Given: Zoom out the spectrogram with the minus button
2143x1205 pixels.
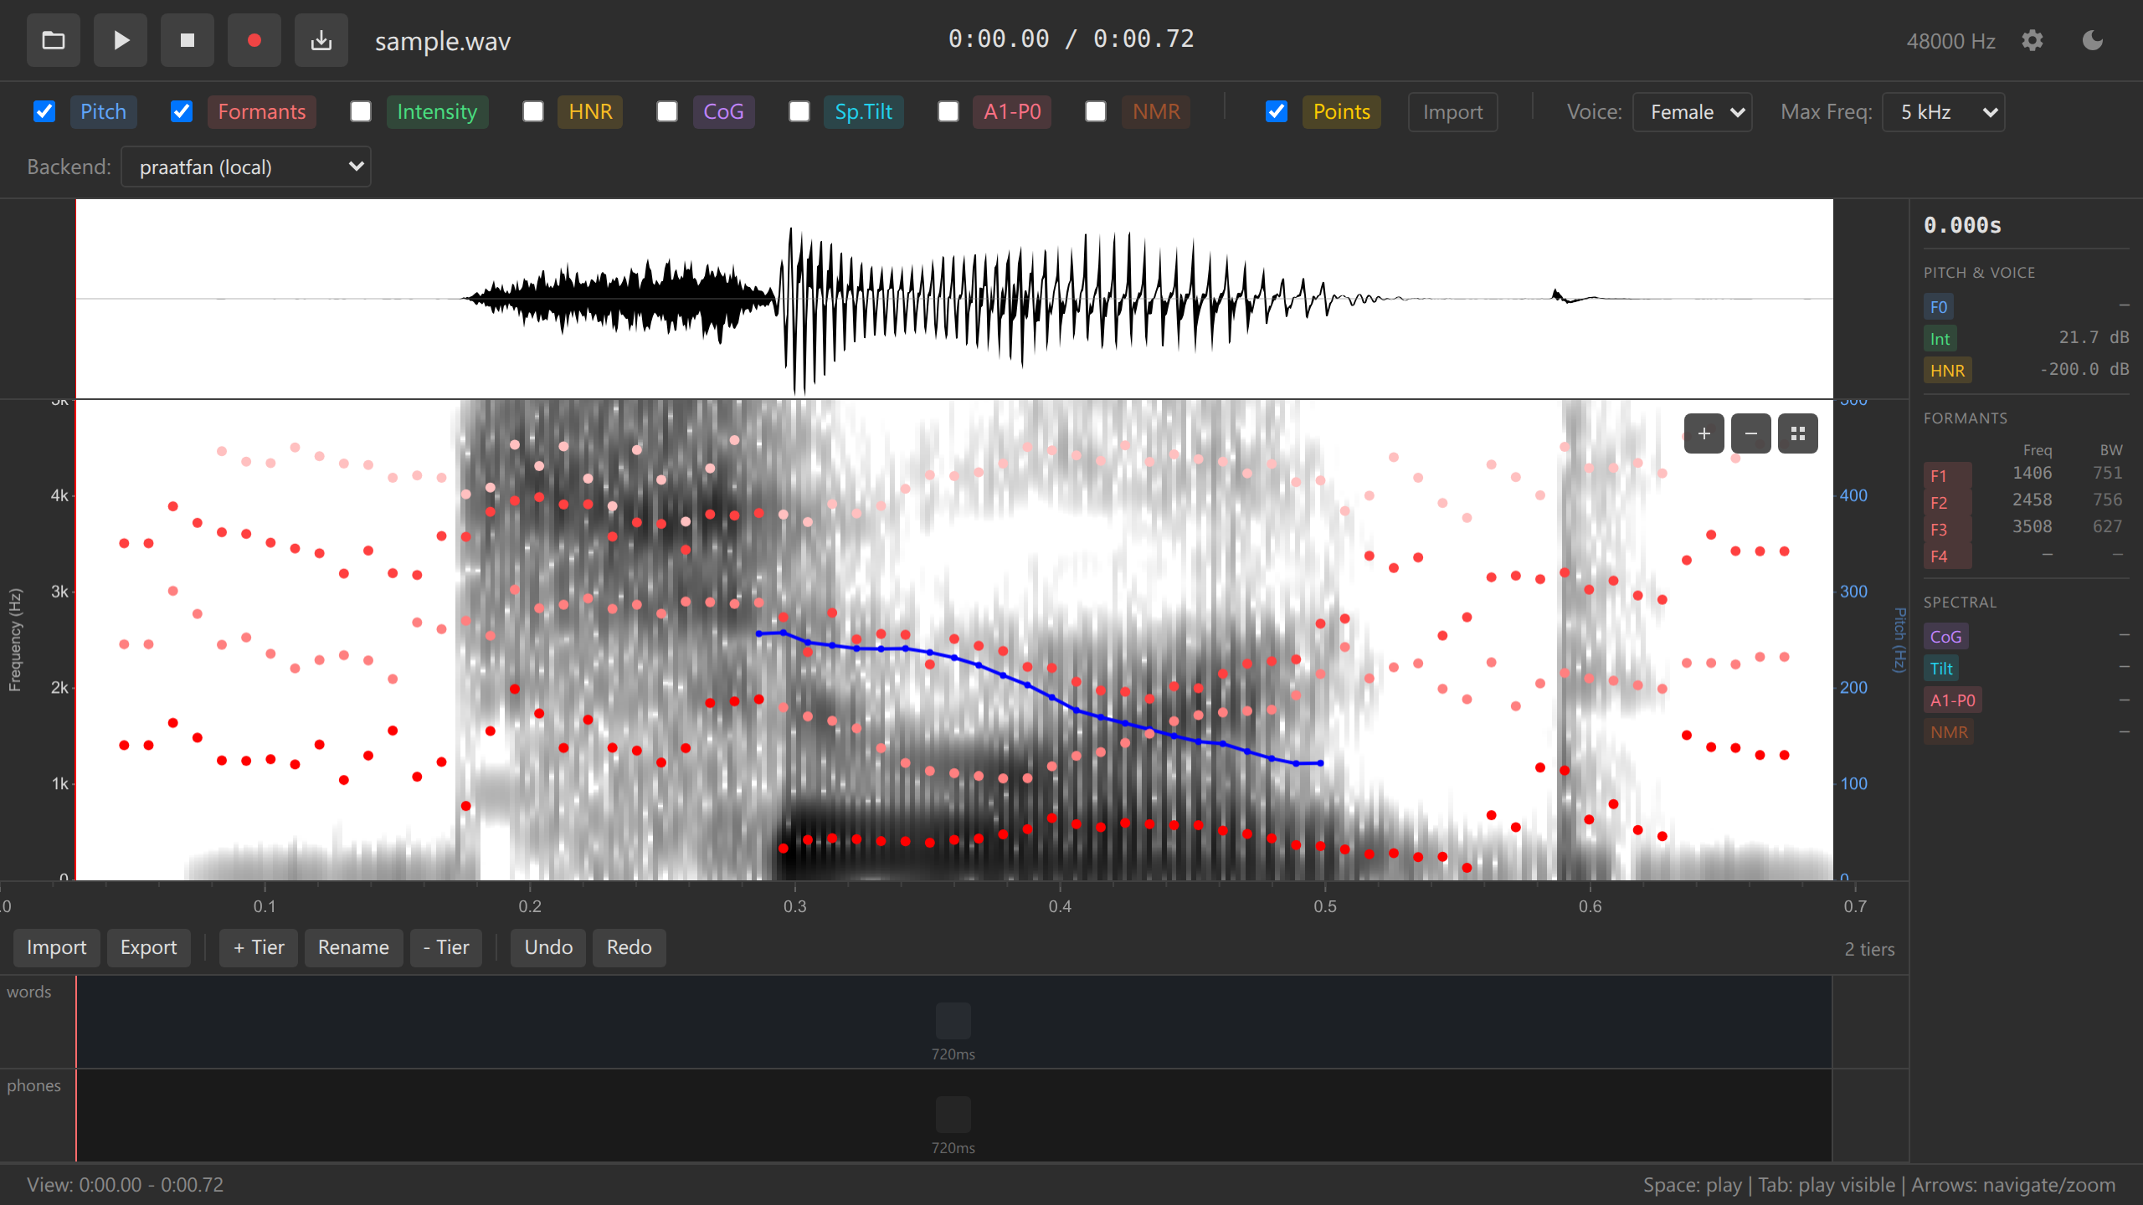Looking at the screenshot, I should pos(1750,433).
